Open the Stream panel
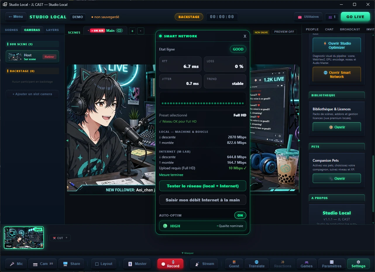 pyautogui.click(x=204, y=264)
